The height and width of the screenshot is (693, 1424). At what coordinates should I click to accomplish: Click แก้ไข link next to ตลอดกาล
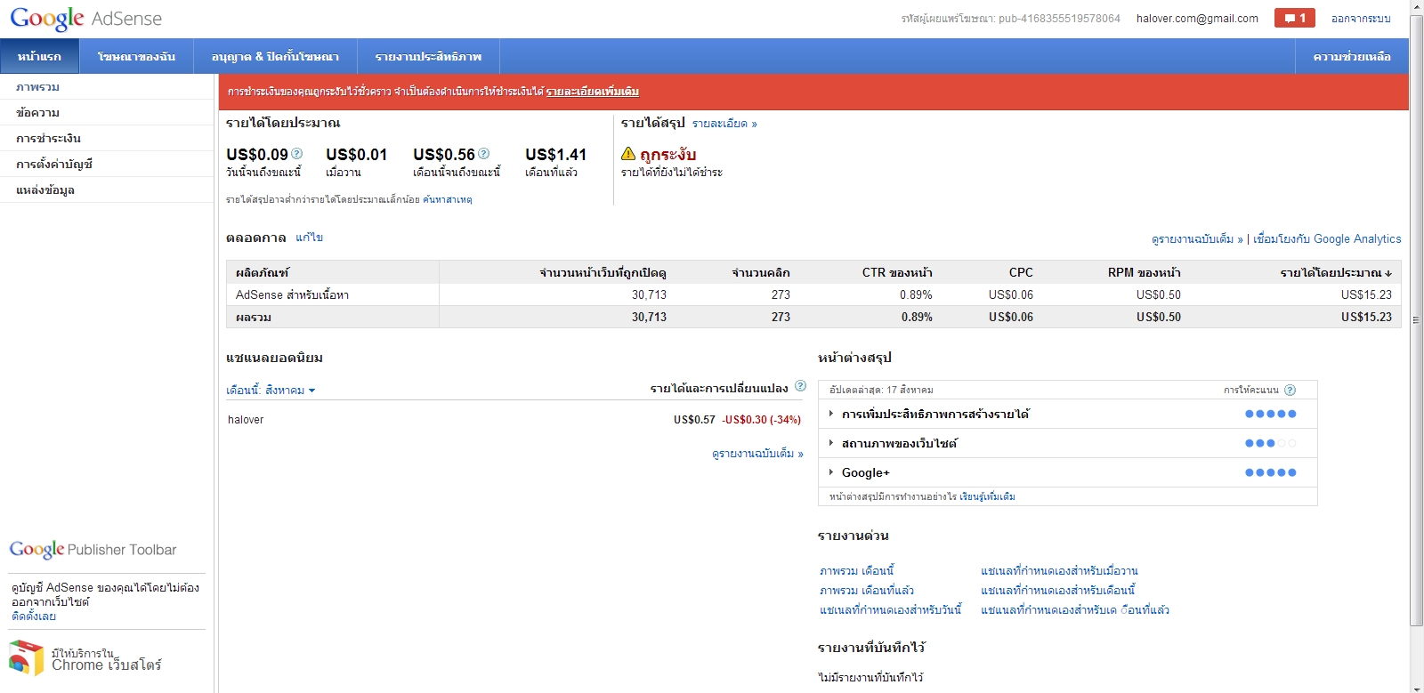(310, 238)
